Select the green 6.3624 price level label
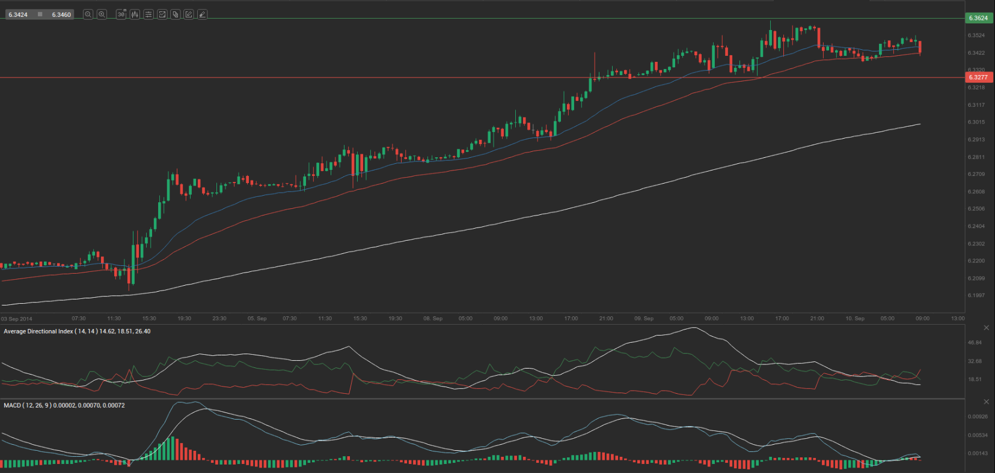This screenshot has height=473, width=995. [978, 18]
